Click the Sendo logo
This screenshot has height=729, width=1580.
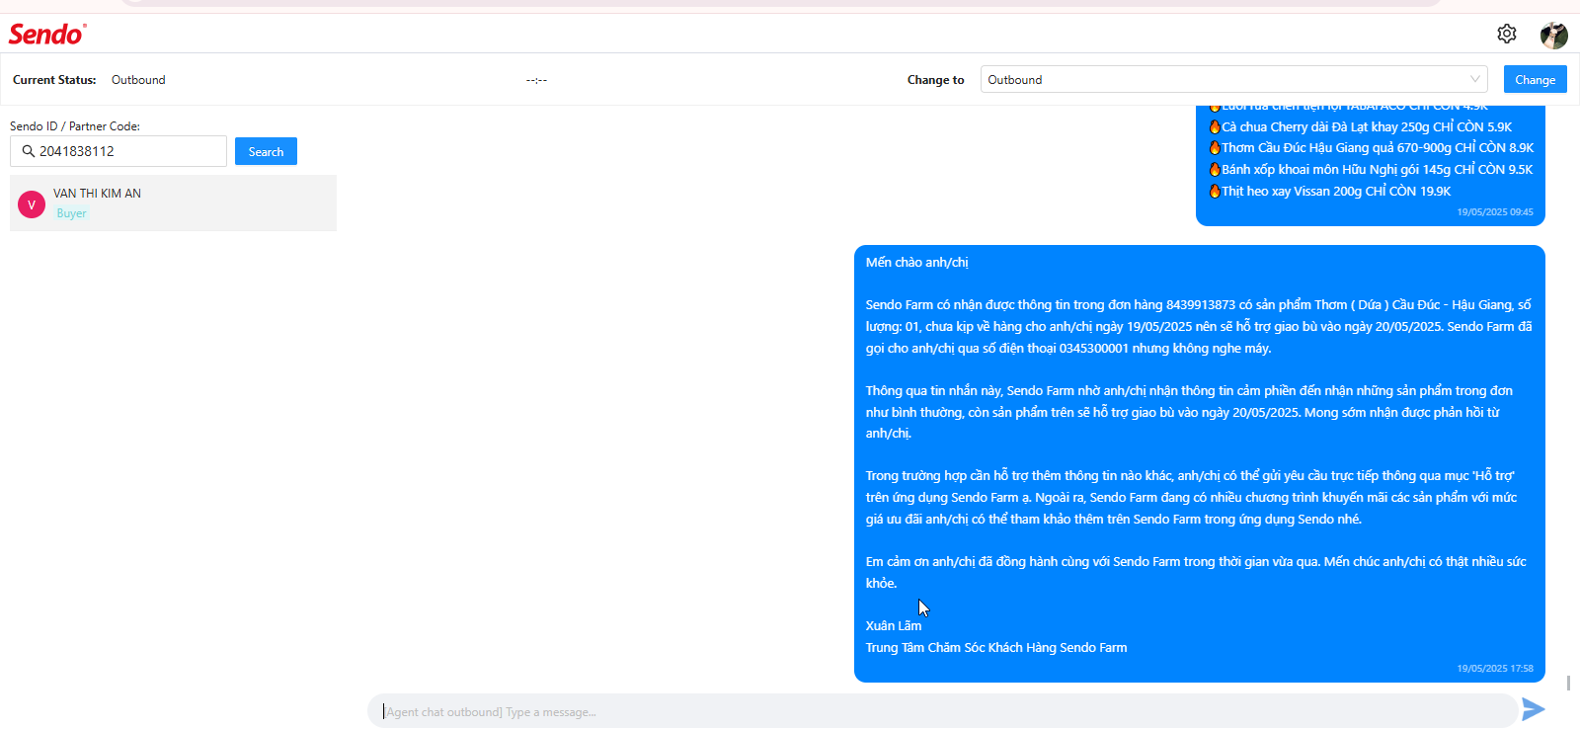pyautogui.click(x=46, y=34)
